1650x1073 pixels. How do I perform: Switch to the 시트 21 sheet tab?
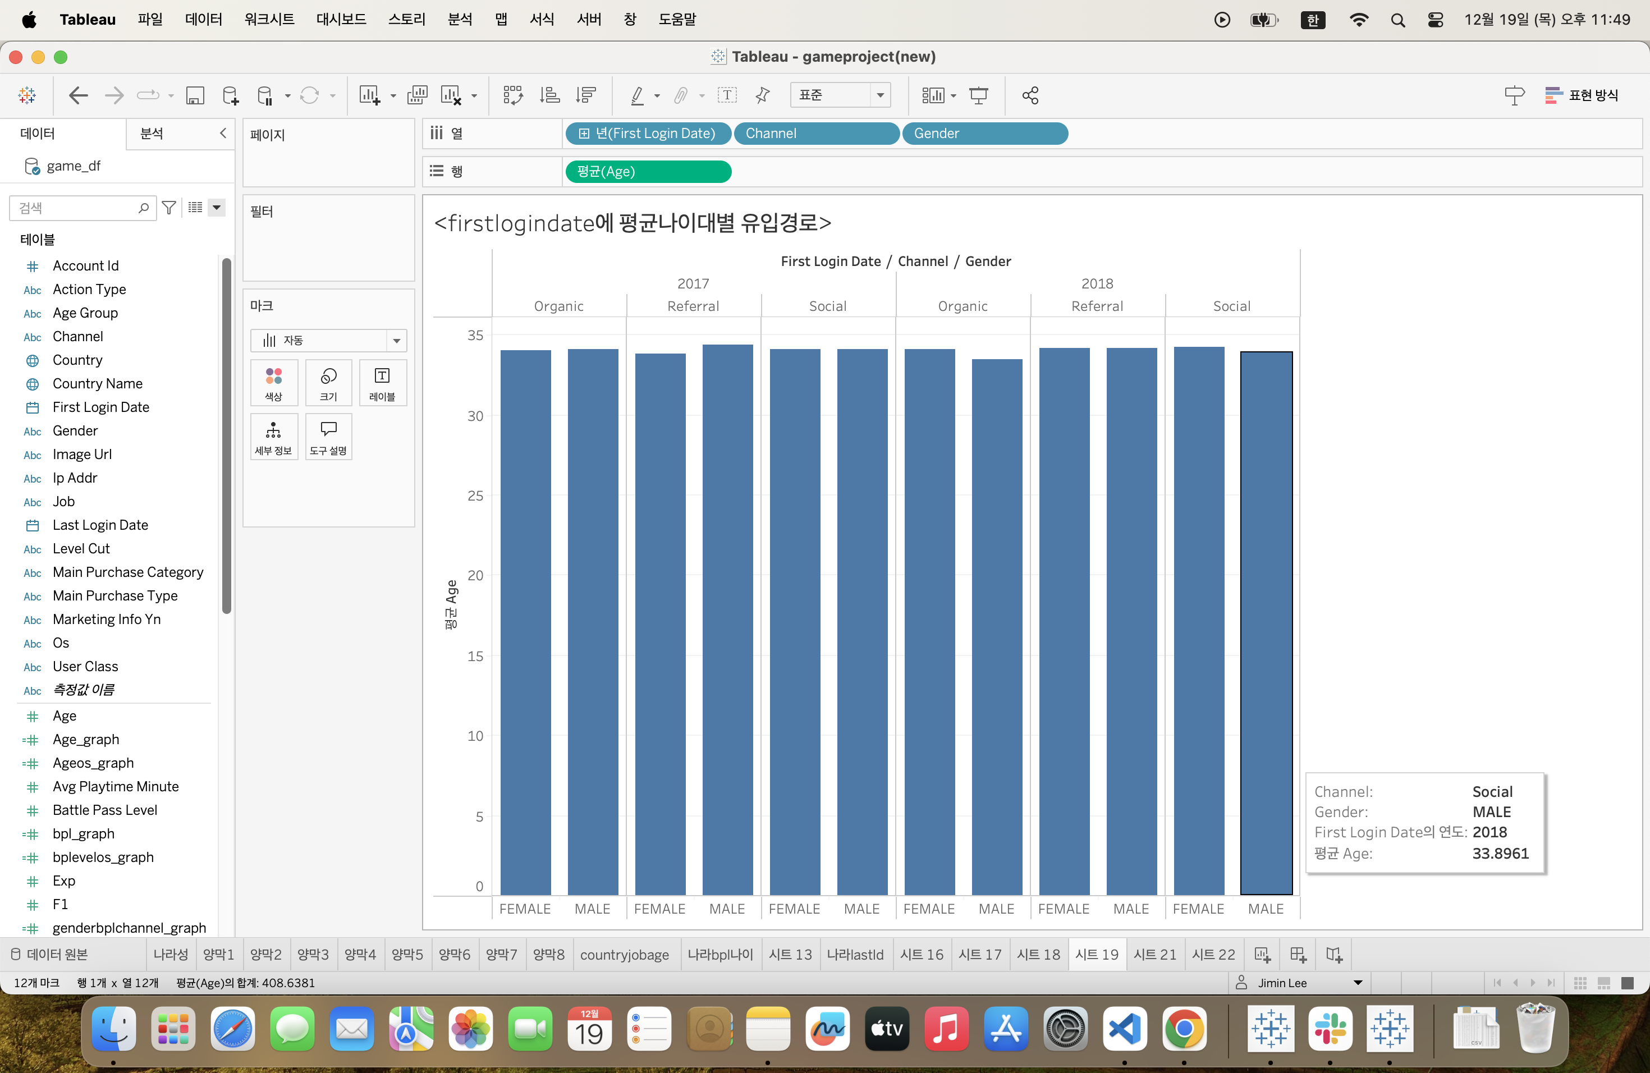tap(1154, 955)
